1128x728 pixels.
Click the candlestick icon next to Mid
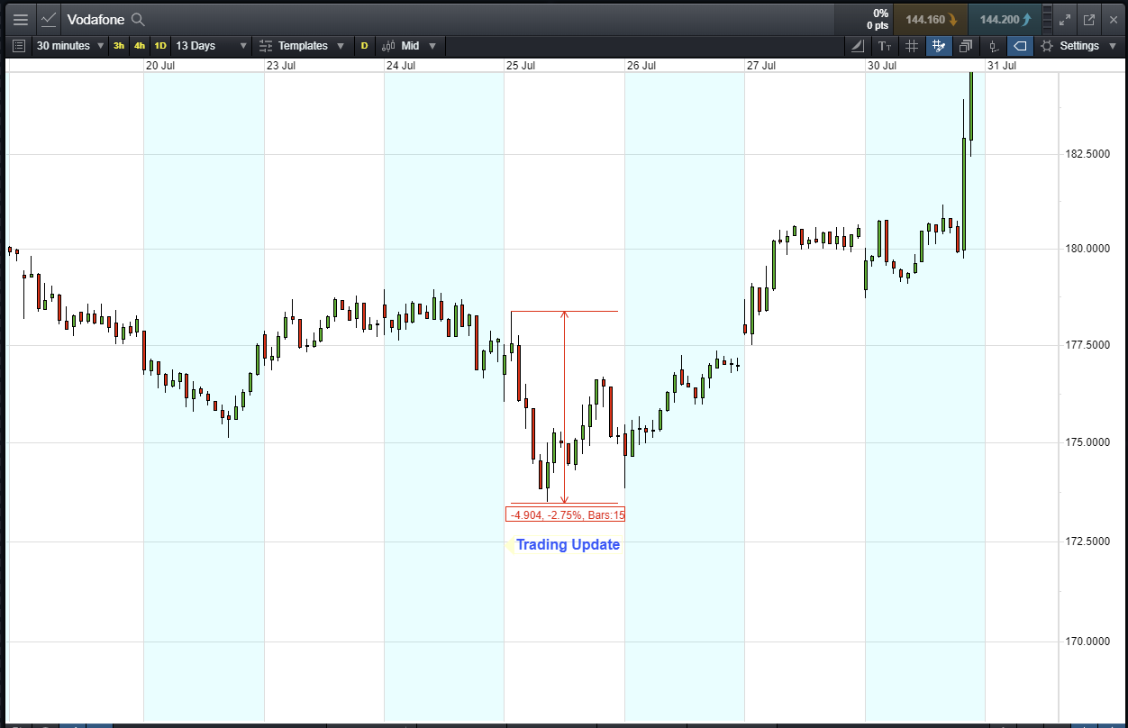pos(388,46)
